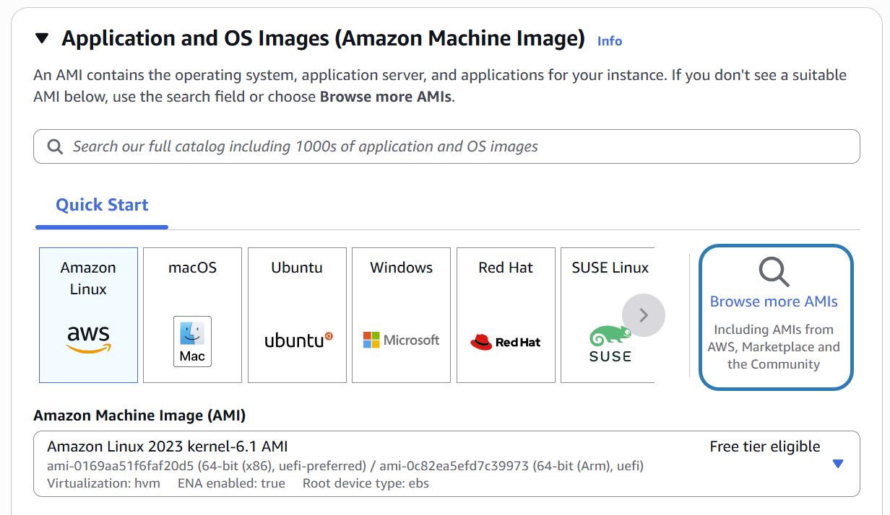Click the Free tier eligible label
This screenshot has width=890, height=515.
coord(764,446)
